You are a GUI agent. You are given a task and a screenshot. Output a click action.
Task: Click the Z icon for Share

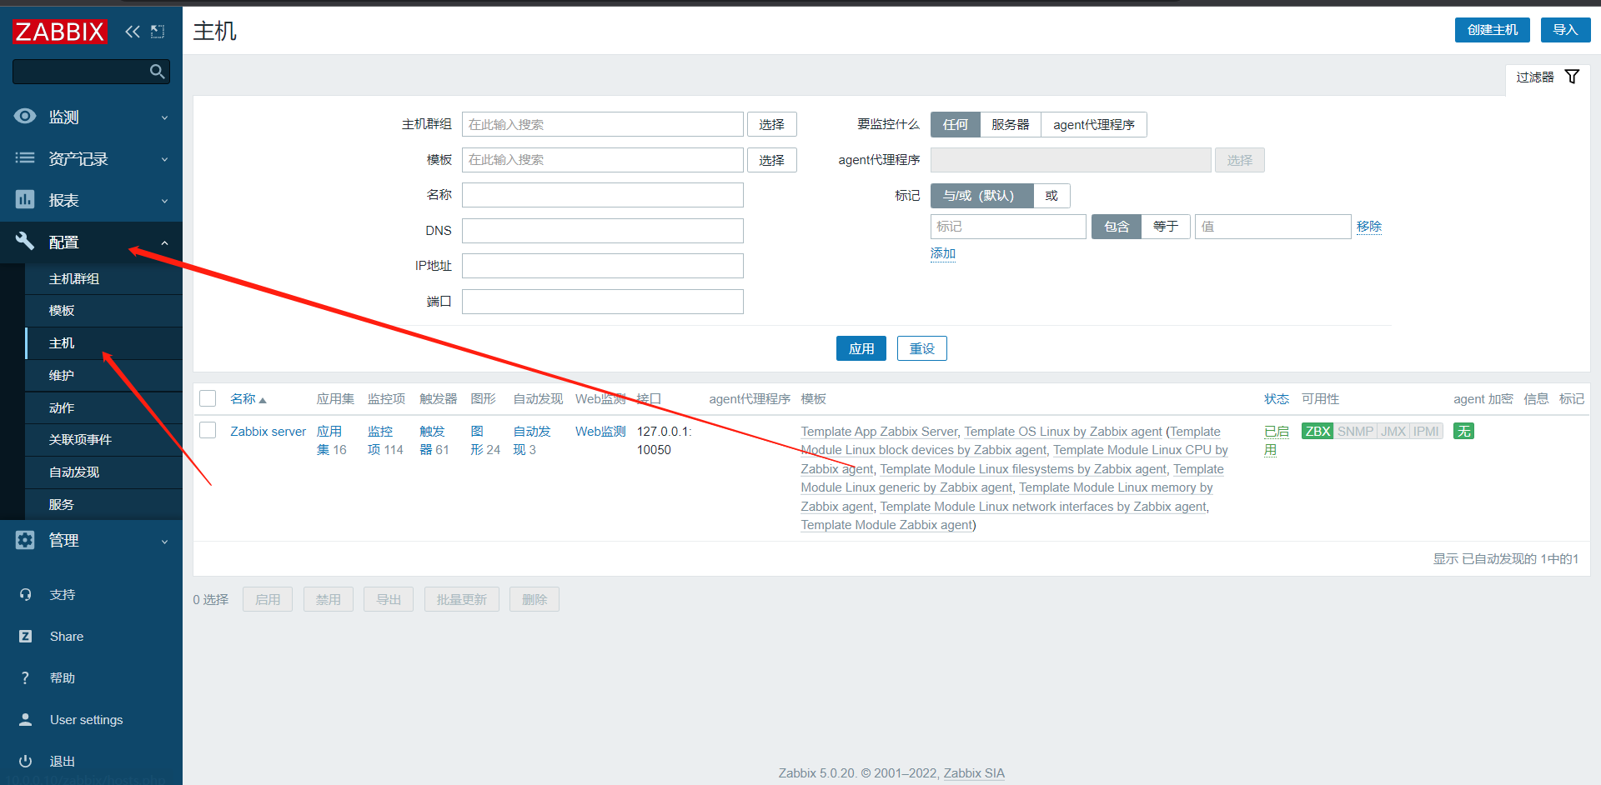tap(25, 637)
